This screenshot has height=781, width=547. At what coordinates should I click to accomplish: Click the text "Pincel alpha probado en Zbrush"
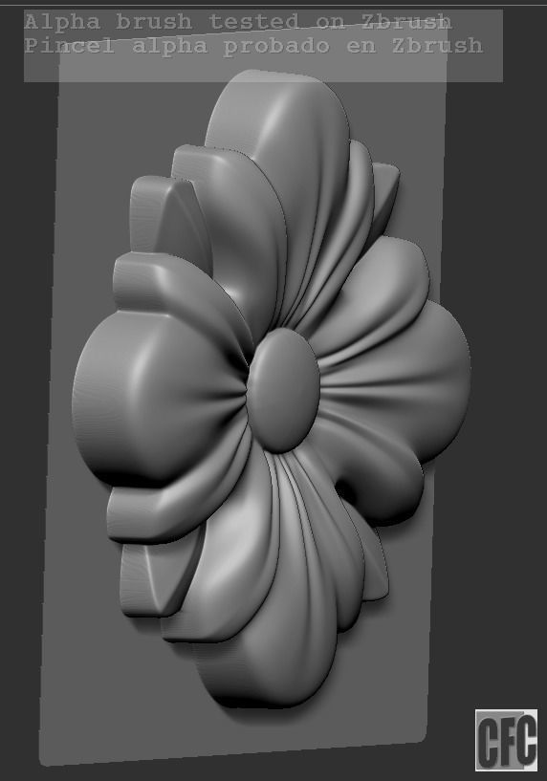point(253,45)
